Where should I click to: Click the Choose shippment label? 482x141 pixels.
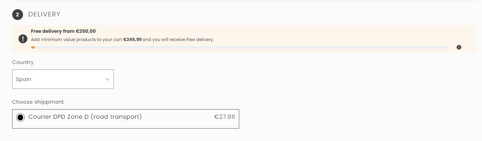coord(38,102)
